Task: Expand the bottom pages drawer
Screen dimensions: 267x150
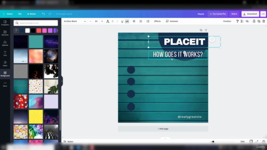Action: [x=165, y=138]
